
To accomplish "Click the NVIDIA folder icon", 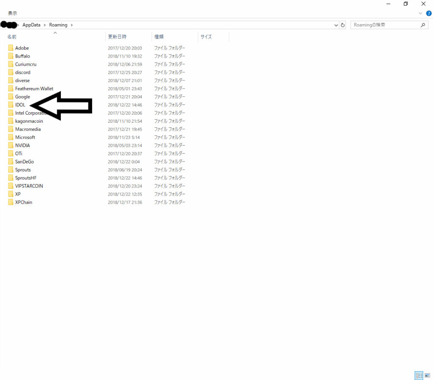I will click(x=11, y=146).
